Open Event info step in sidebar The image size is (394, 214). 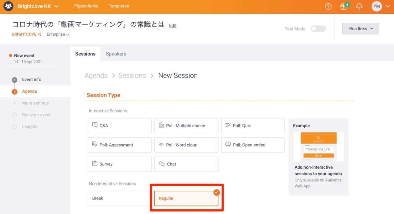(x=32, y=79)
